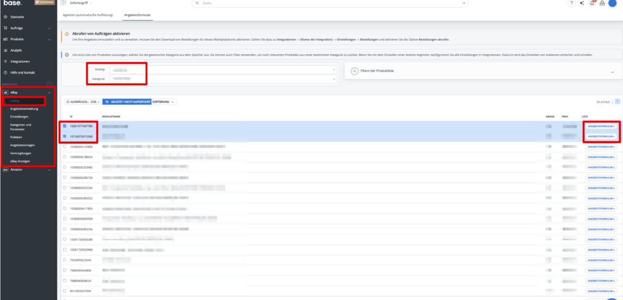Click the base. logo
This screenshot has width=623, height=300.
point(13,3)
